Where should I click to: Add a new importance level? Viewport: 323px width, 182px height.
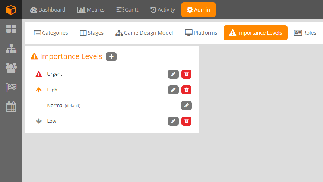(x=111, y=56)
